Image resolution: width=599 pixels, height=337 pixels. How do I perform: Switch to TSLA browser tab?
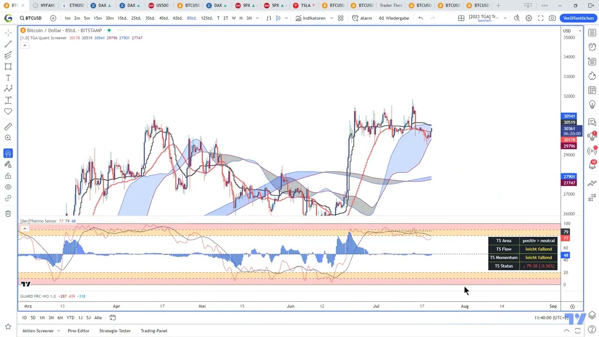pyautogui.click(x=302, y=5)
